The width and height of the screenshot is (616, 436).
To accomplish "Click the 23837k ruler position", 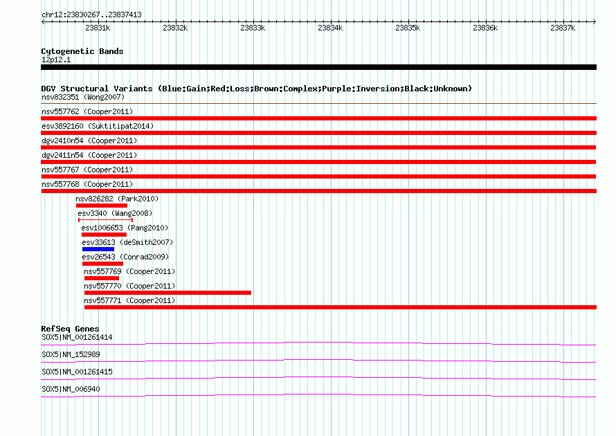I will click(563, 28).
